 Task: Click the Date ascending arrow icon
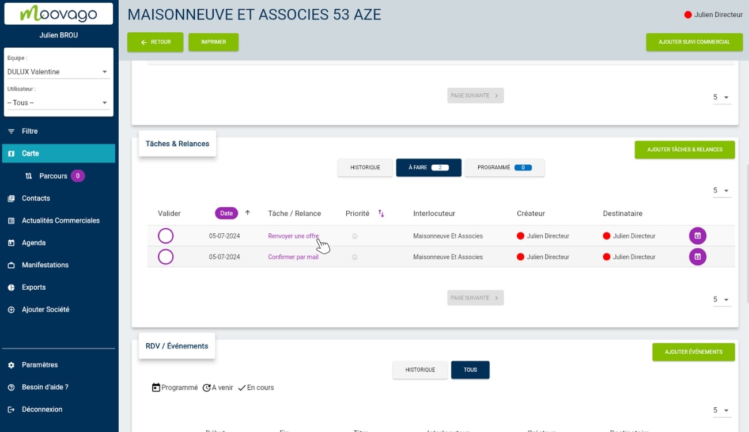click(248, 213)
